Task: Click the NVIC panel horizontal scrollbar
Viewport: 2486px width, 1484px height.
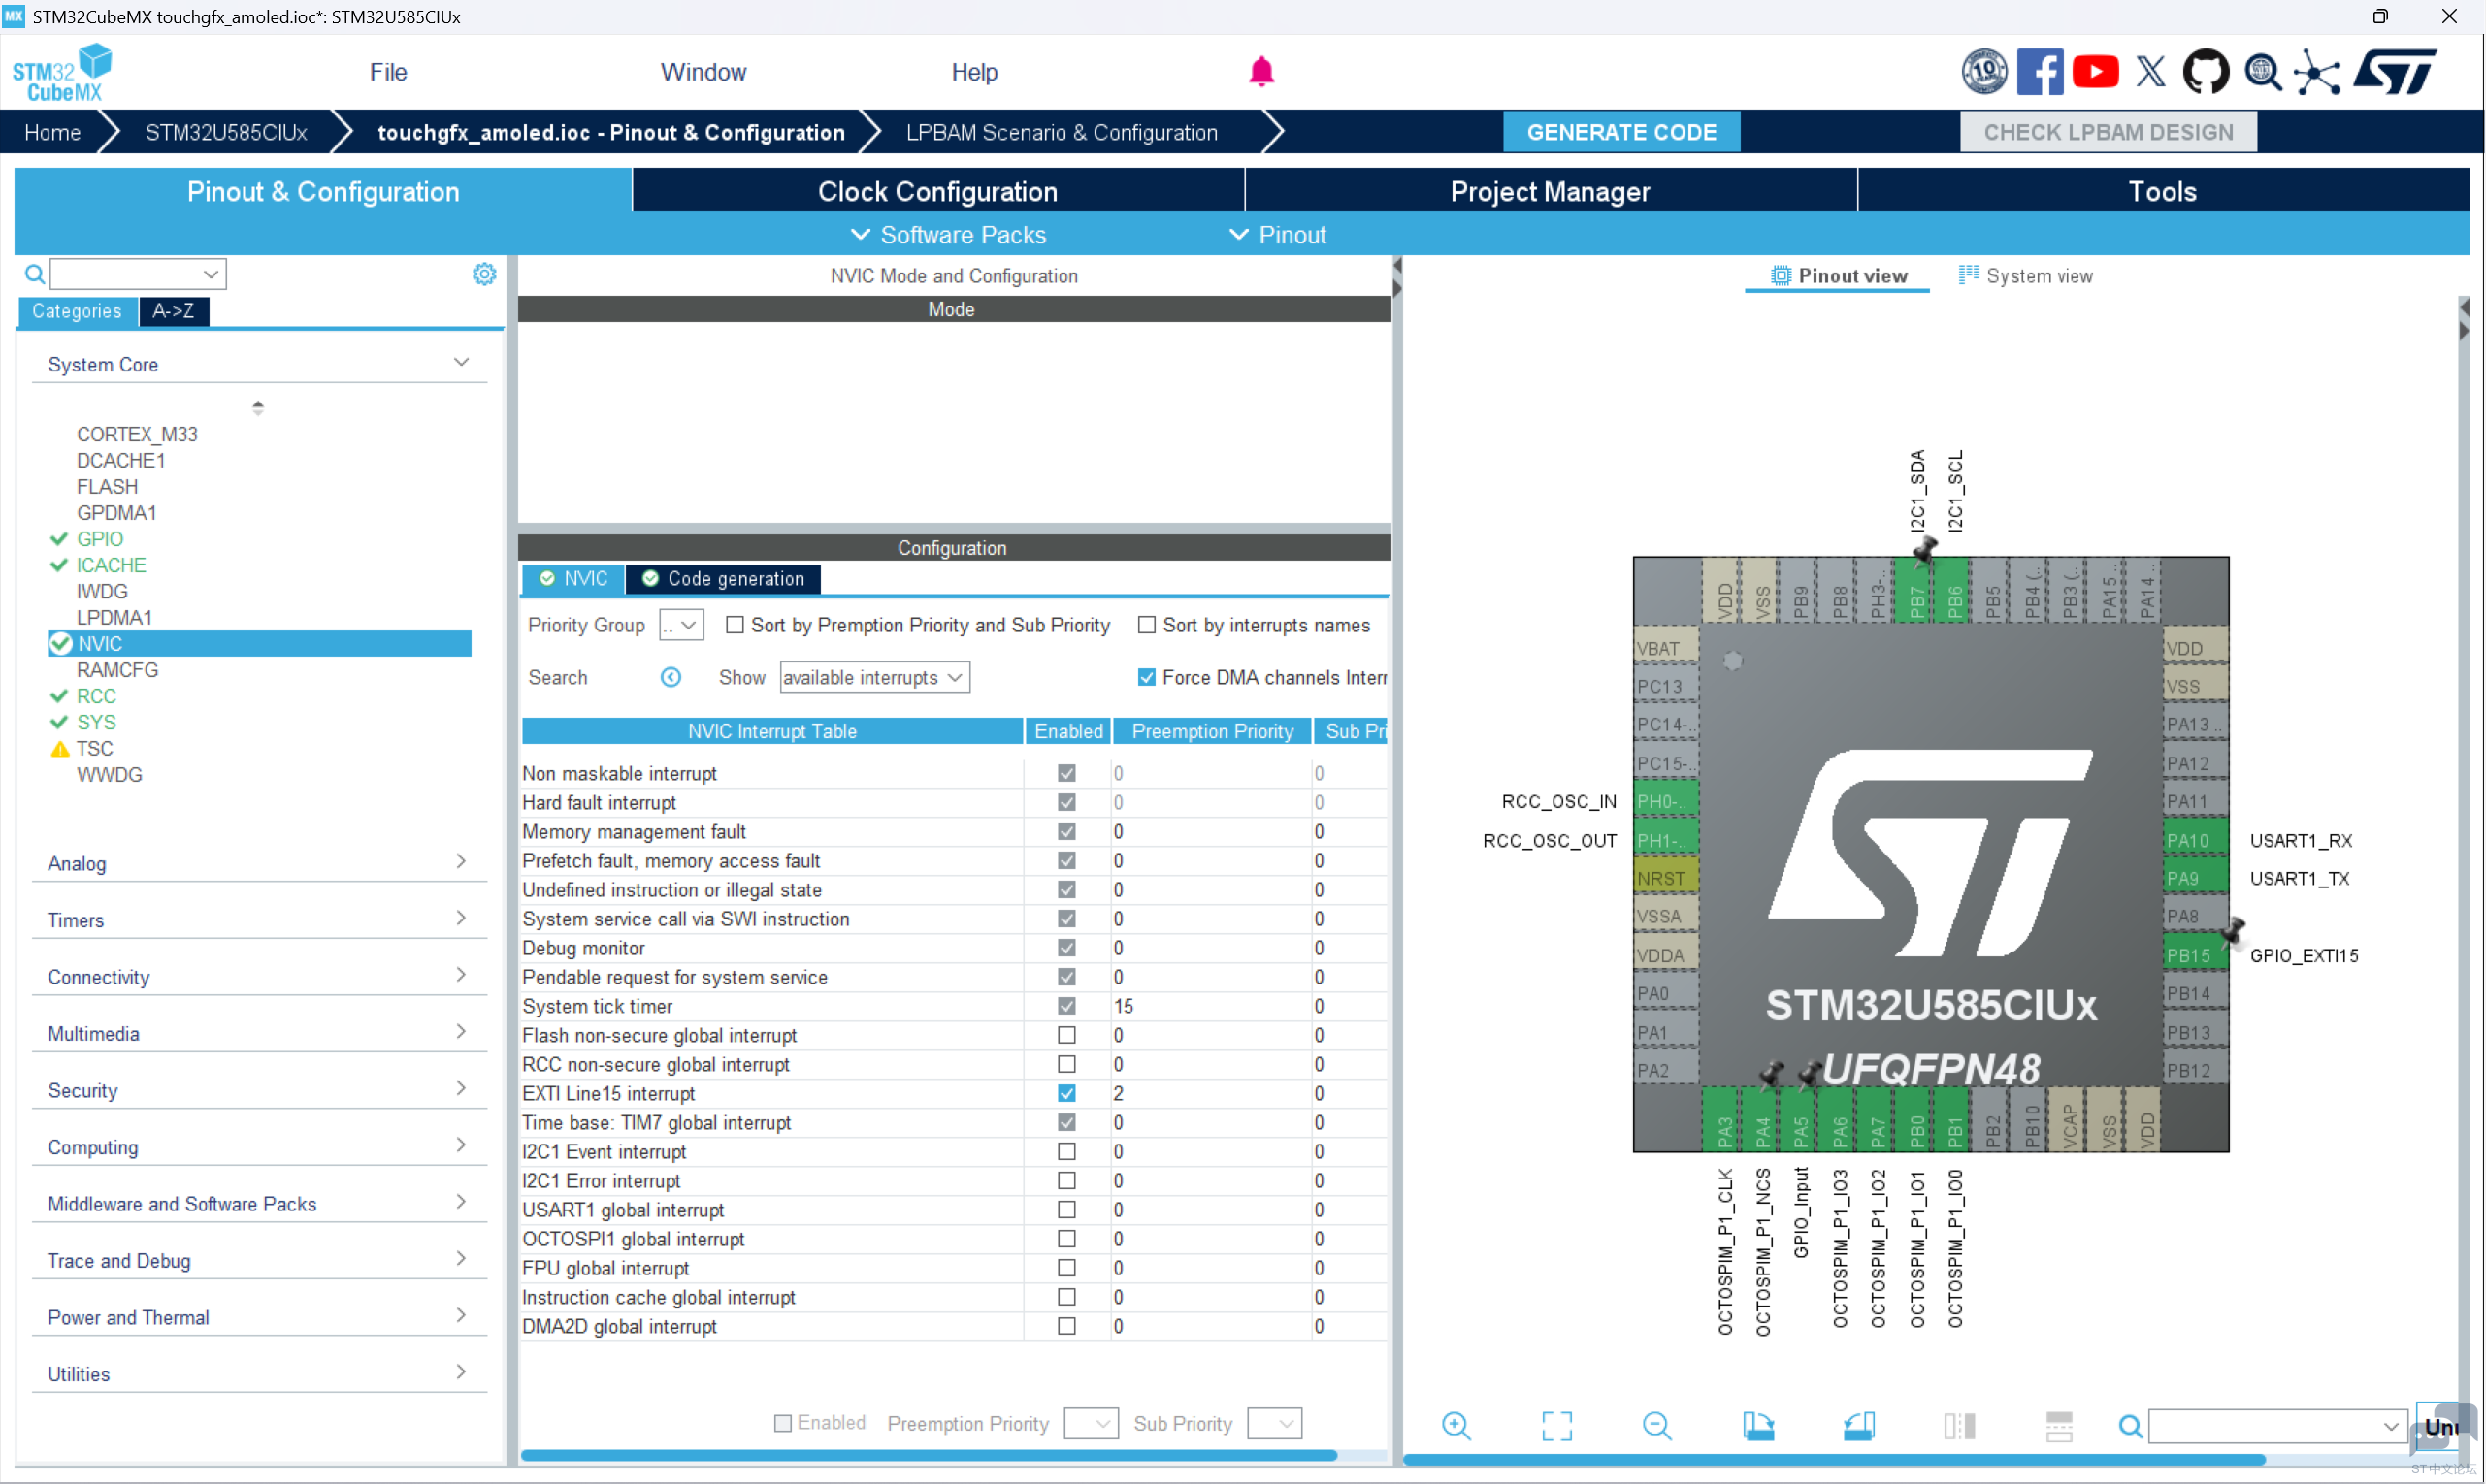Action: (929, 1456)
